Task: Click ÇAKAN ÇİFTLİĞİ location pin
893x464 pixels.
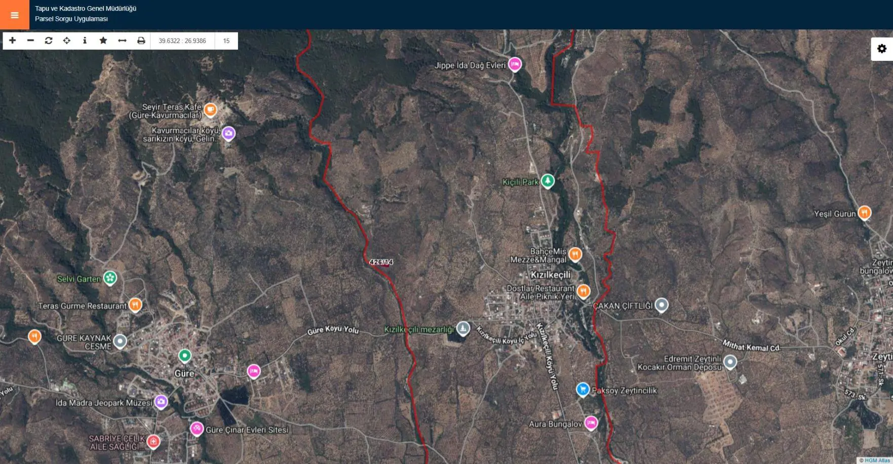Action: (x=662, y=305)
